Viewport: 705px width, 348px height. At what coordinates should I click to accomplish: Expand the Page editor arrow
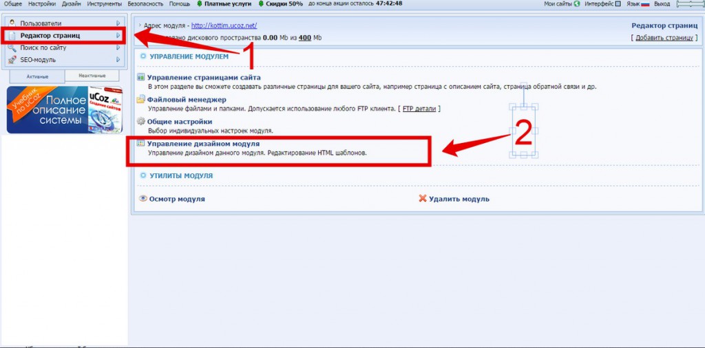coord(118,36)
